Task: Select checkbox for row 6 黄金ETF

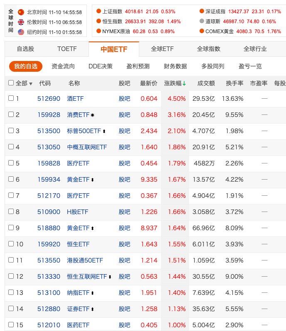Action: tap(11, 179)
